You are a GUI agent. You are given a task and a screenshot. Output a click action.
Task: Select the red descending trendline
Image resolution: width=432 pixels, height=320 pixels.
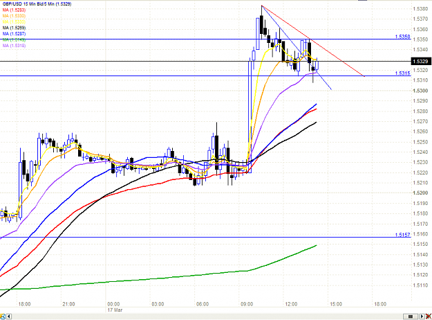point(313,41)
